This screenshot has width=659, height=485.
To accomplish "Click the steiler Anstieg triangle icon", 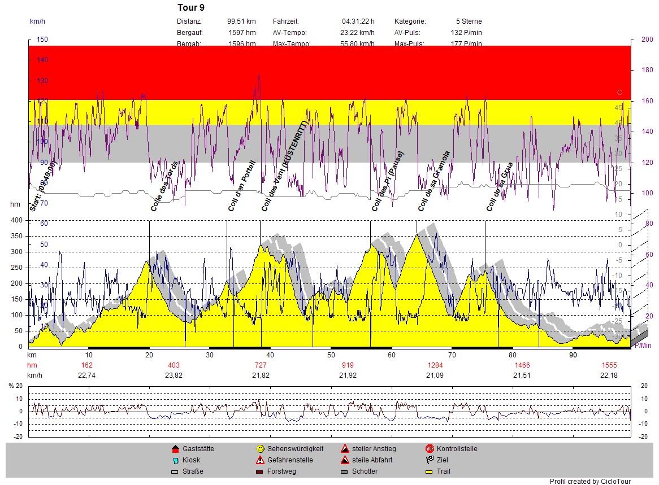I will click(345, 449).
